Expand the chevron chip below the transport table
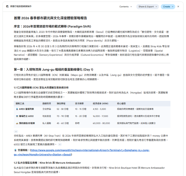186x176 pixels. [16, 131]
